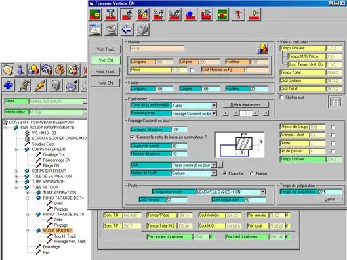The image size is (347, 260).
Task: Open the Choix de la technologie dropdown
Action: click(x=214, y=106)
